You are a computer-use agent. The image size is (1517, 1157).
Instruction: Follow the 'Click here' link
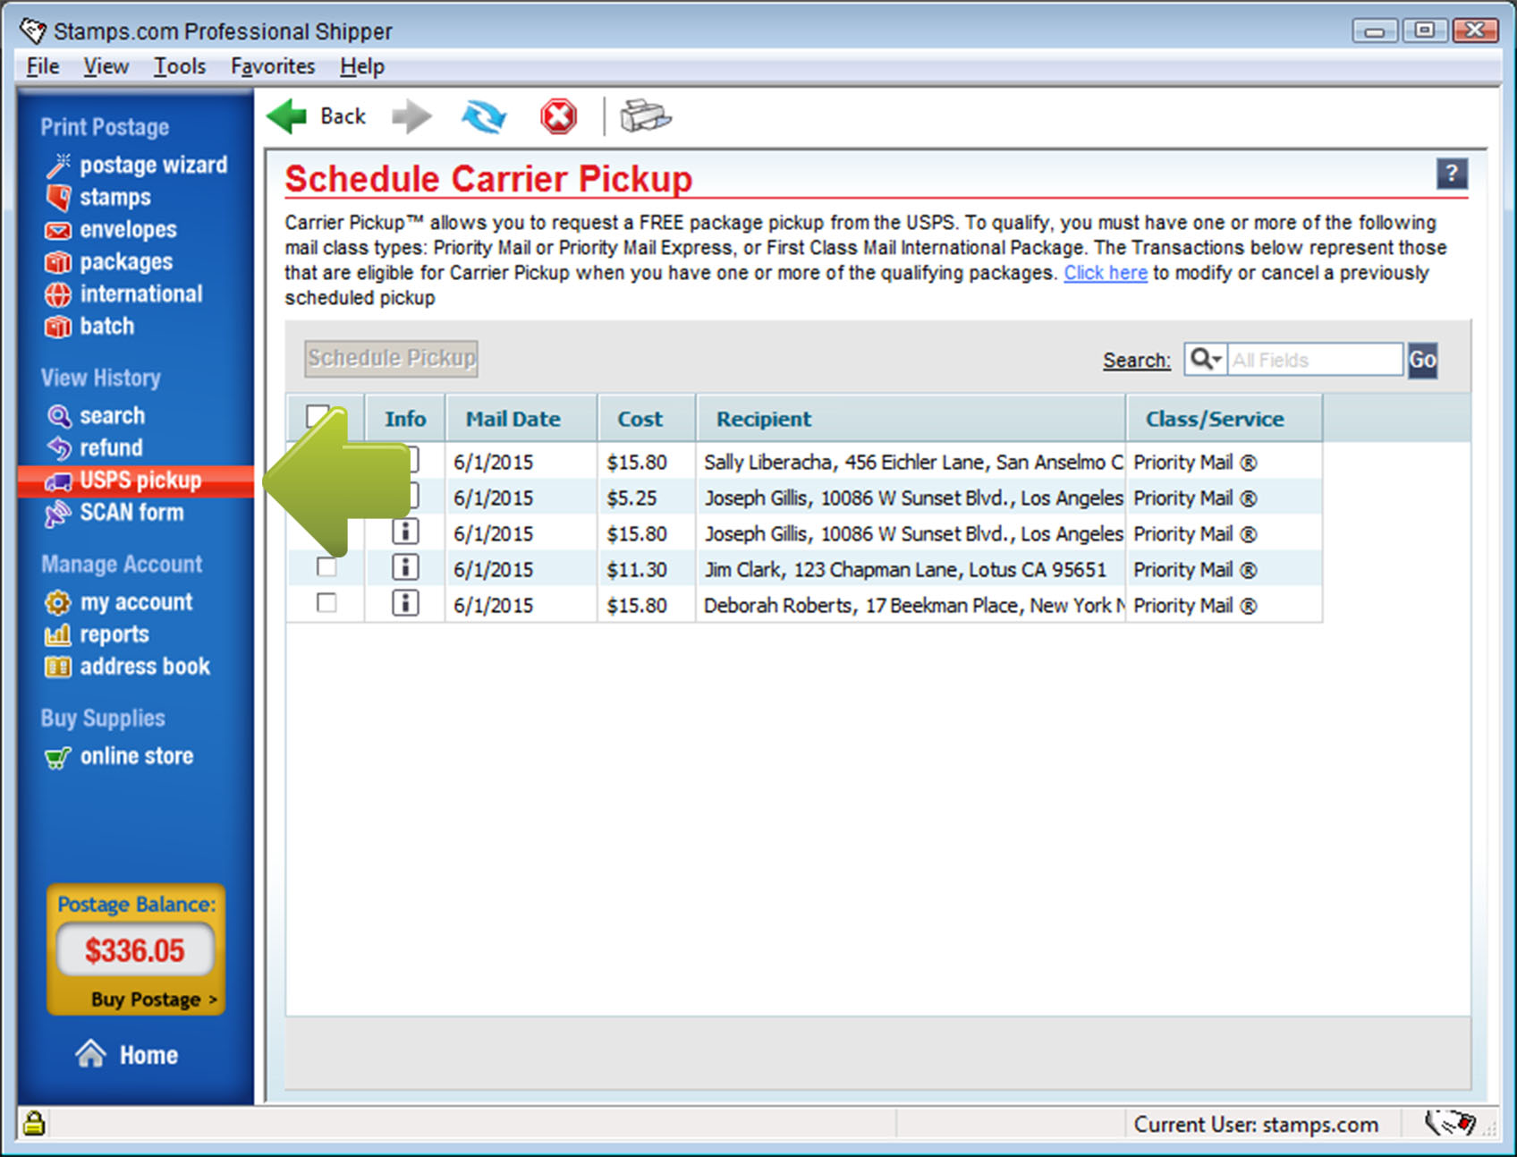pos(1105,273)
